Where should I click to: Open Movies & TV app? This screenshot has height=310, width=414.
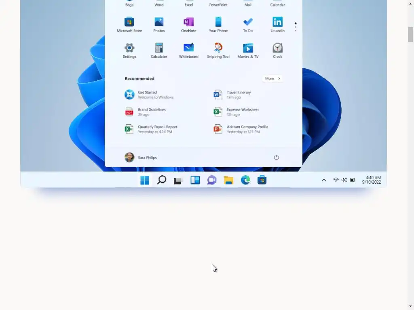coord(248,50)
